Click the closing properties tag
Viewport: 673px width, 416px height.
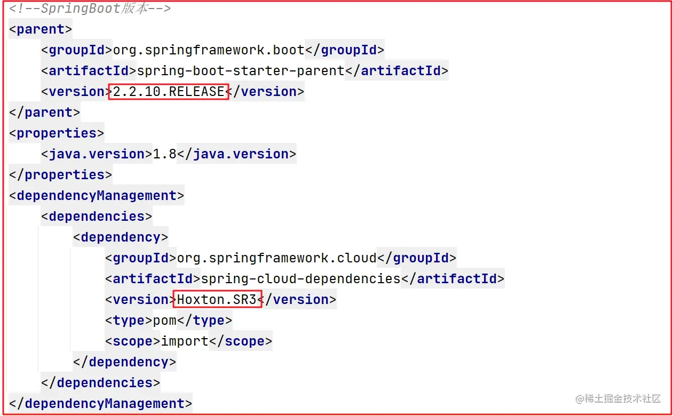tap(60, 175)
